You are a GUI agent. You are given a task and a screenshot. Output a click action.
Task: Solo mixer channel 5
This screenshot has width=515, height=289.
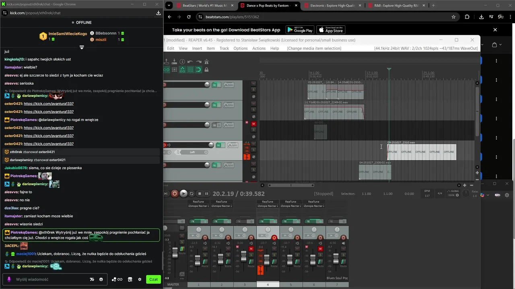tap(297, 255)
